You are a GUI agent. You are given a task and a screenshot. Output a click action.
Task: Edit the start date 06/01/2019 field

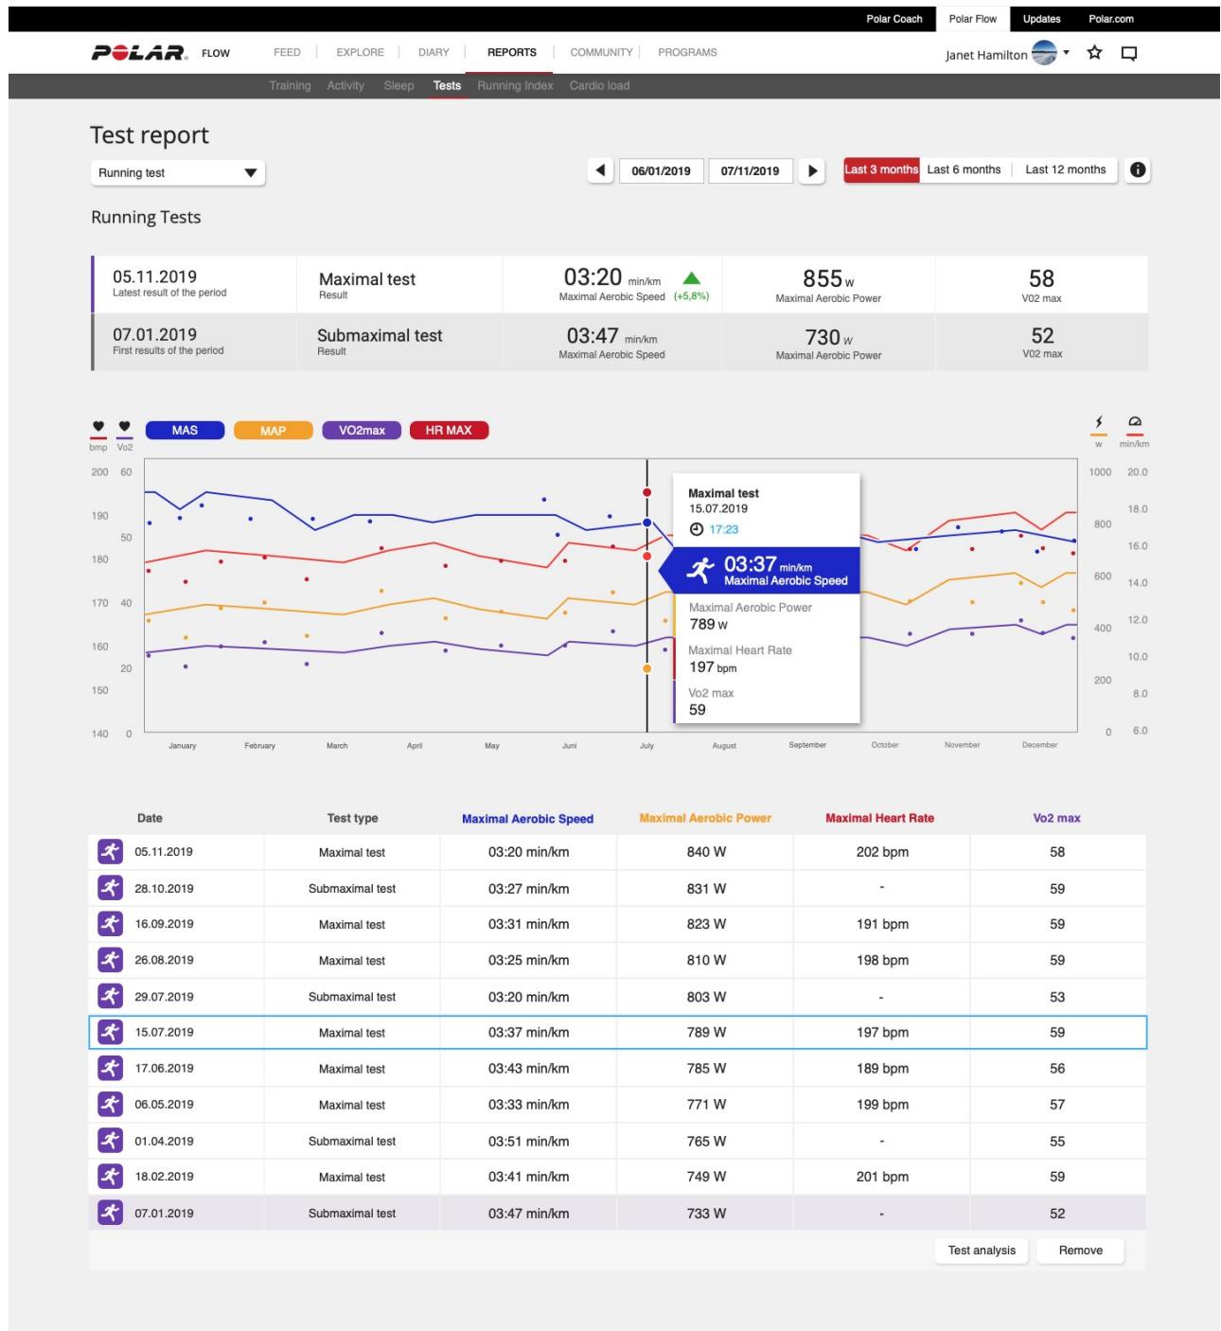click(x=661, y=171)
